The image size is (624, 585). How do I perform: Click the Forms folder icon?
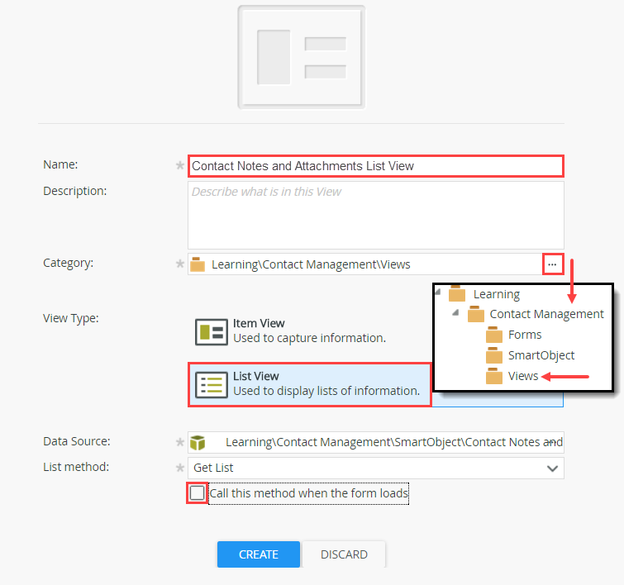pos(494,335)
